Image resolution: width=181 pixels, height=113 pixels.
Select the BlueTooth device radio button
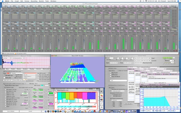point(111,73)
